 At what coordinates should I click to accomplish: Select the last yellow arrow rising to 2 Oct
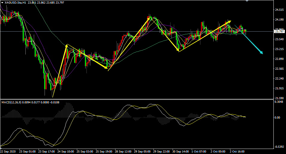205,36
